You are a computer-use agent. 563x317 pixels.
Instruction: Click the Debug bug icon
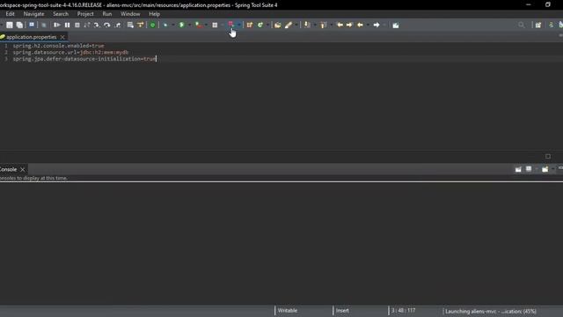[x=165, y=25]
